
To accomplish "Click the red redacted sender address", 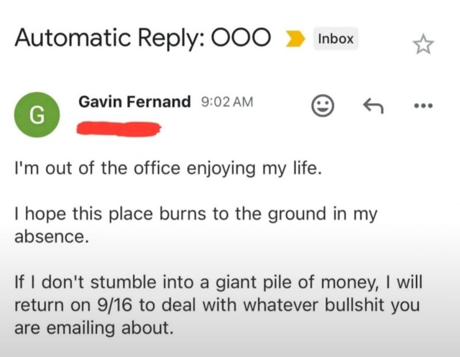I will click(x=119, y=128).
